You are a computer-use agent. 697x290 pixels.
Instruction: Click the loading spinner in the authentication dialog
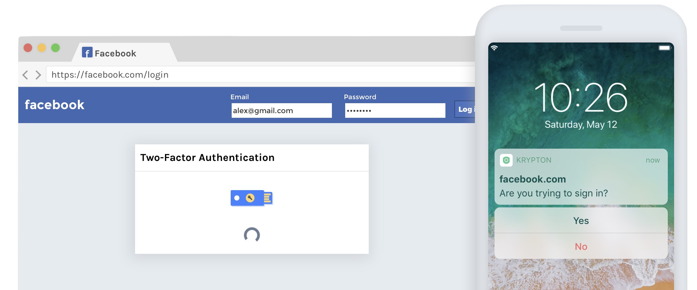[252, 235]
